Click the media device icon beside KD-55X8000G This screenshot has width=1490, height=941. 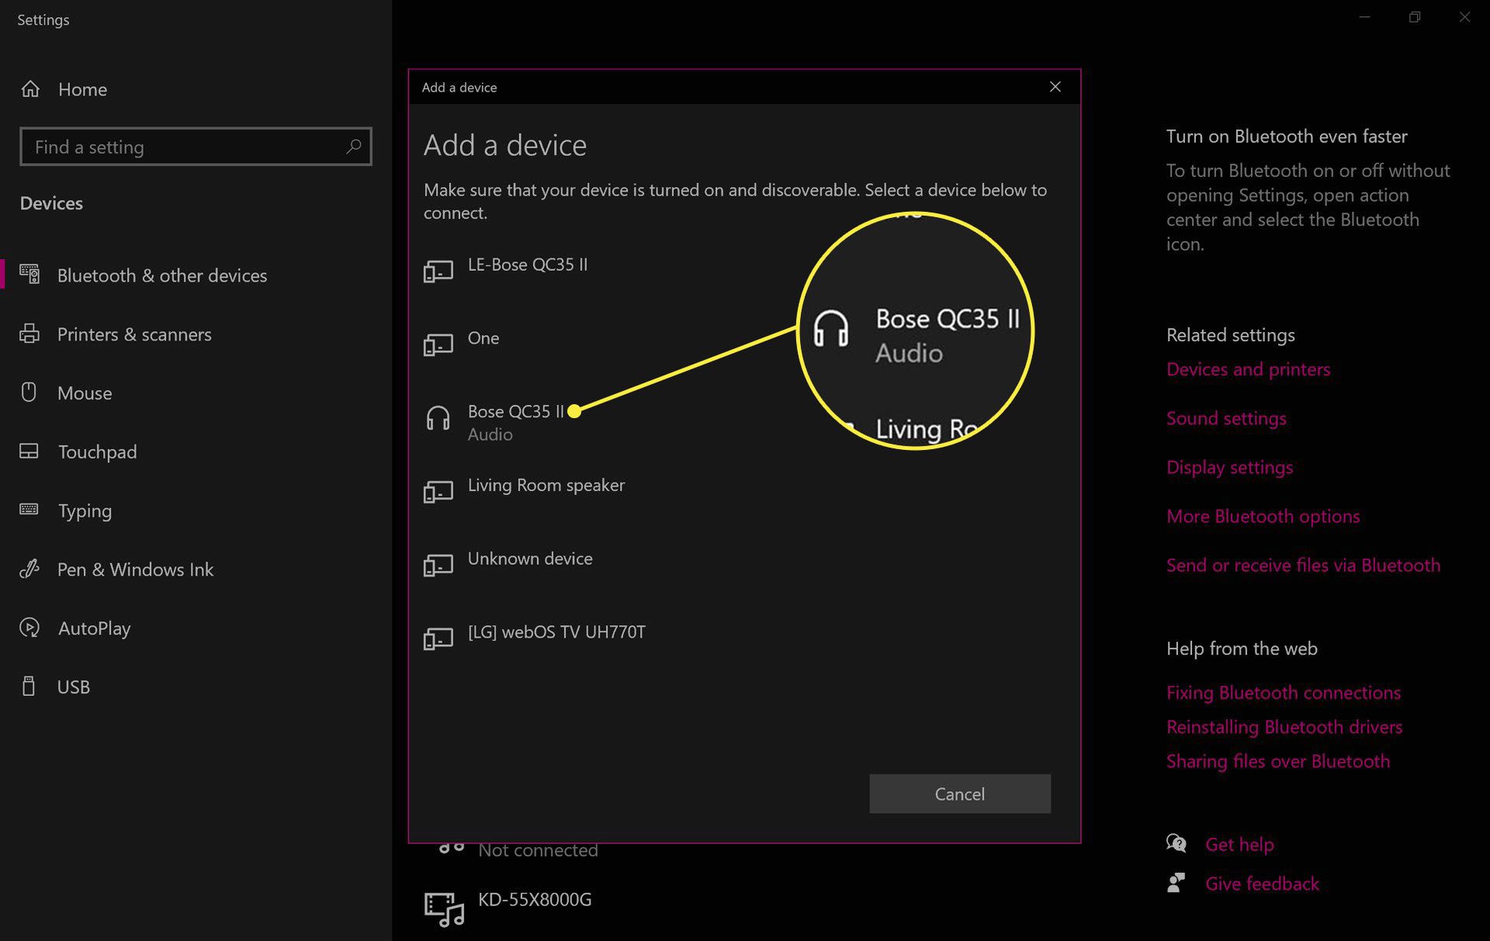pos(445,909)
